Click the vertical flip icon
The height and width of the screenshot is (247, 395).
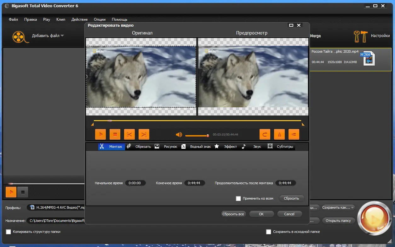coord(294,134)
